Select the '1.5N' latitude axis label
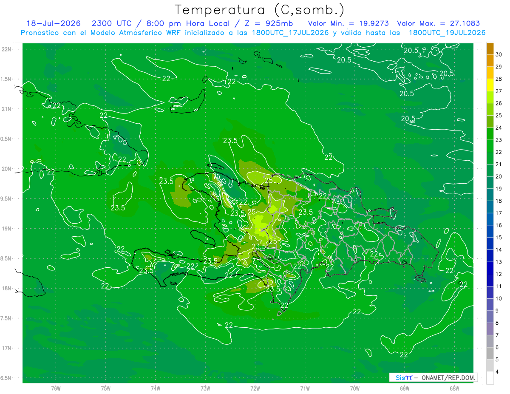This screenshot has width=510, height=394. click(x=6, y=79)
